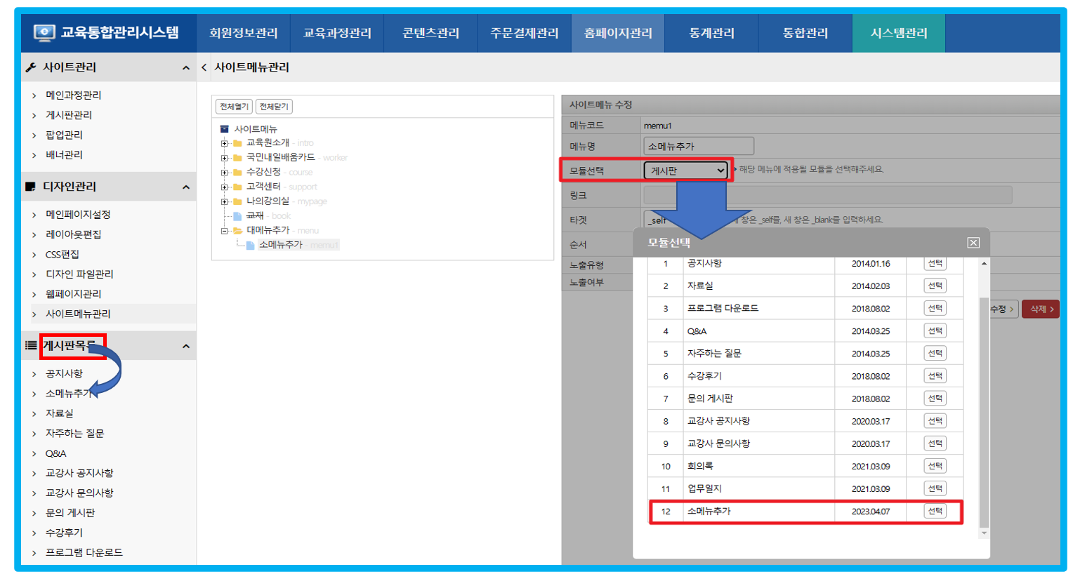Close the 모듈선택 popup with X
This screenshot has height=581, width=1073.
[x=973, y=243]
